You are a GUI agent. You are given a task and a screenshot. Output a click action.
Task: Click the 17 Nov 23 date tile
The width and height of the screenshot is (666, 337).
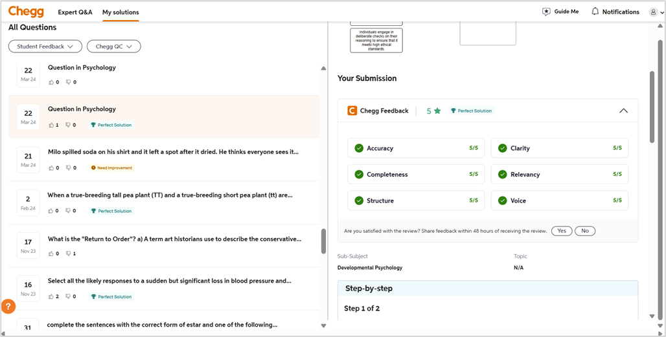click(28, 246)
